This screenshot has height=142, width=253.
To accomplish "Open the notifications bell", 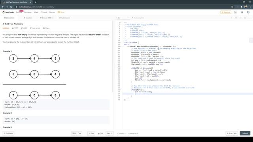I will (x=242, y=12).
